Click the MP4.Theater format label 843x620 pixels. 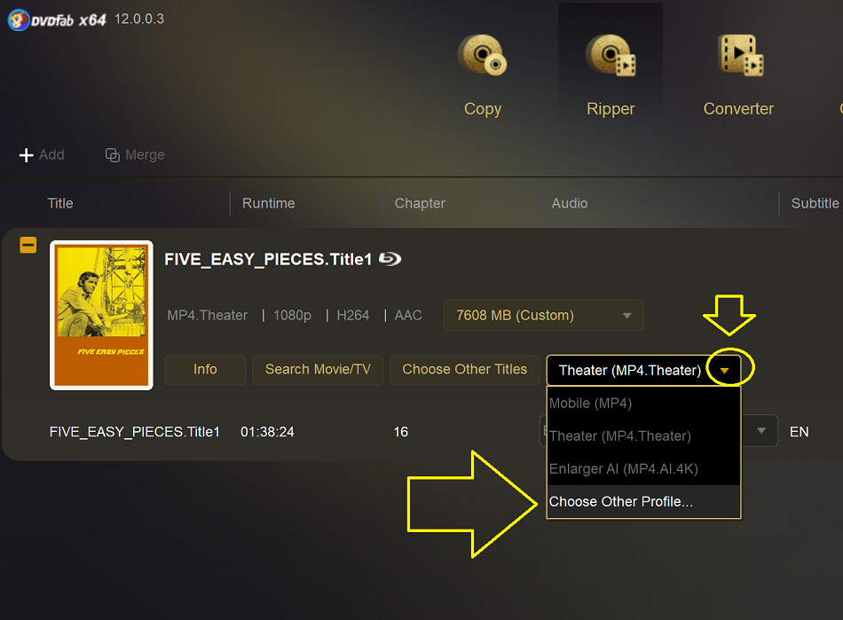[x=207, y=316]
